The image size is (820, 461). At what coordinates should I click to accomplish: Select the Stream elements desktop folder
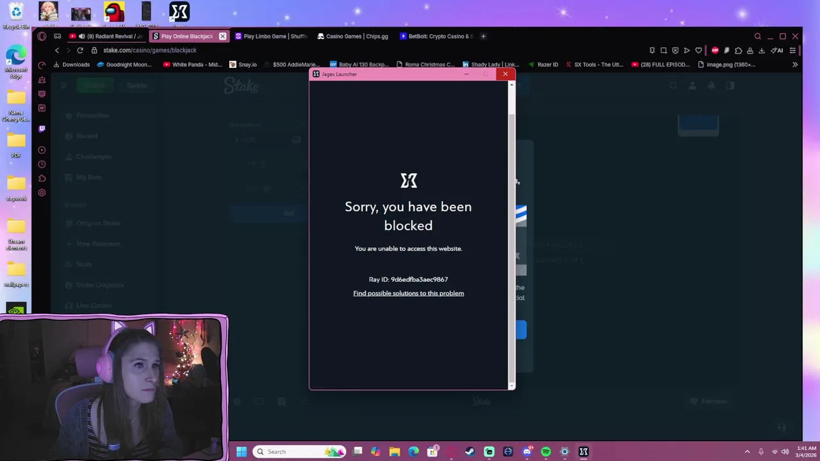[x=16, y=234]
